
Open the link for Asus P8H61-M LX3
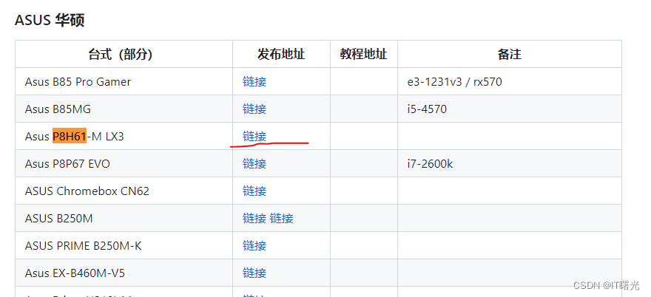click(x=254, y=137)
